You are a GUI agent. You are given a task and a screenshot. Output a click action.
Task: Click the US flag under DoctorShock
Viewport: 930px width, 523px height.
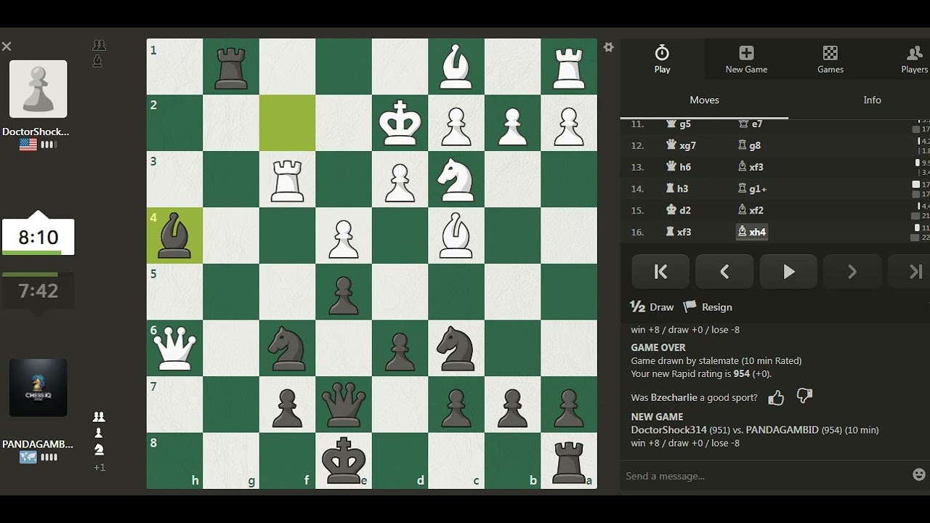(28, 145)
